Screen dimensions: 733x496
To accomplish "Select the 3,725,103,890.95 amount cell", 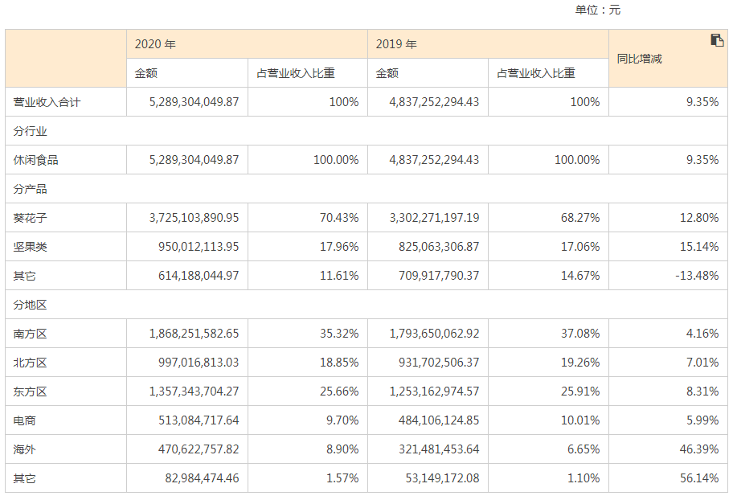I will click(194, 218).
